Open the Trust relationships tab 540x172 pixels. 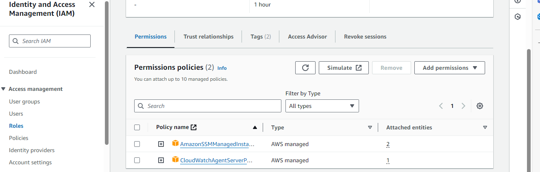pyautogui.click(x=209, y=37)
